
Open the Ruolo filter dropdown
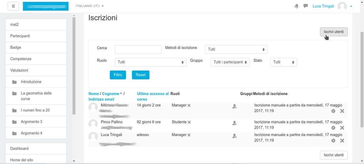[150, 62]
